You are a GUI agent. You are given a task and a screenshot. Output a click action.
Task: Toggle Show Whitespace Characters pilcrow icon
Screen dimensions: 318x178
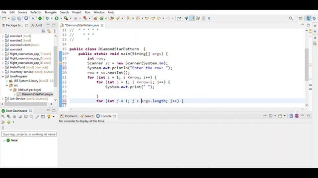pos(209,18)
